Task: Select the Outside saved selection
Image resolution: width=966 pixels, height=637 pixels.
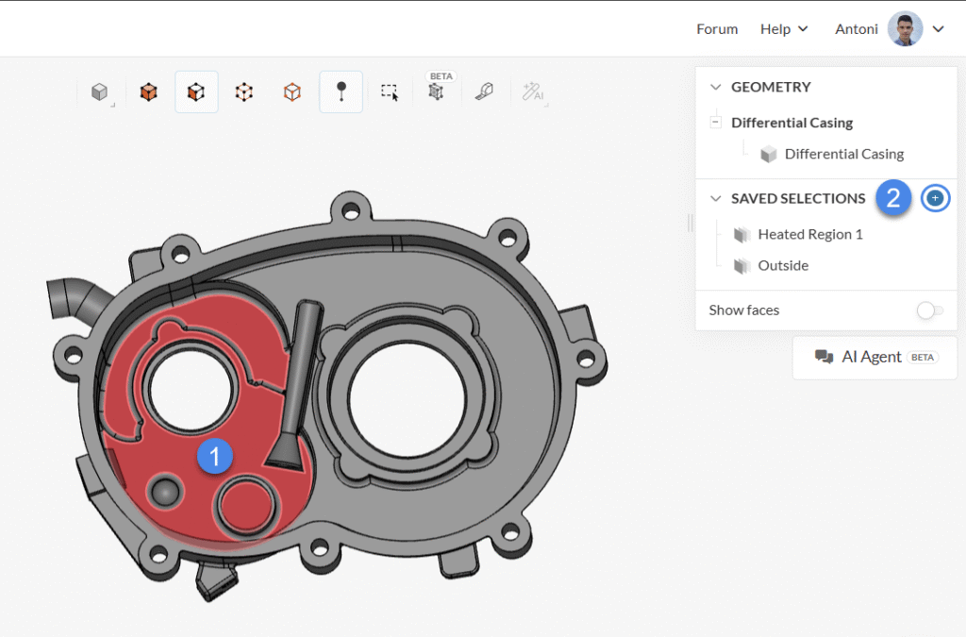Action: pyautogui.click(x=784, y=265)
